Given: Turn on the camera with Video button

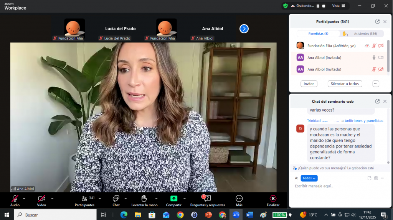Looking at the screenshot, I should [x=41, y=199].
